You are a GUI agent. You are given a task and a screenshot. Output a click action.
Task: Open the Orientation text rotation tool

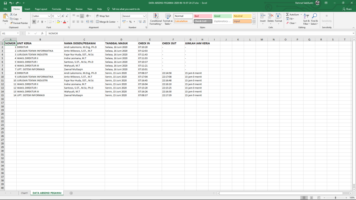point(88,16)
